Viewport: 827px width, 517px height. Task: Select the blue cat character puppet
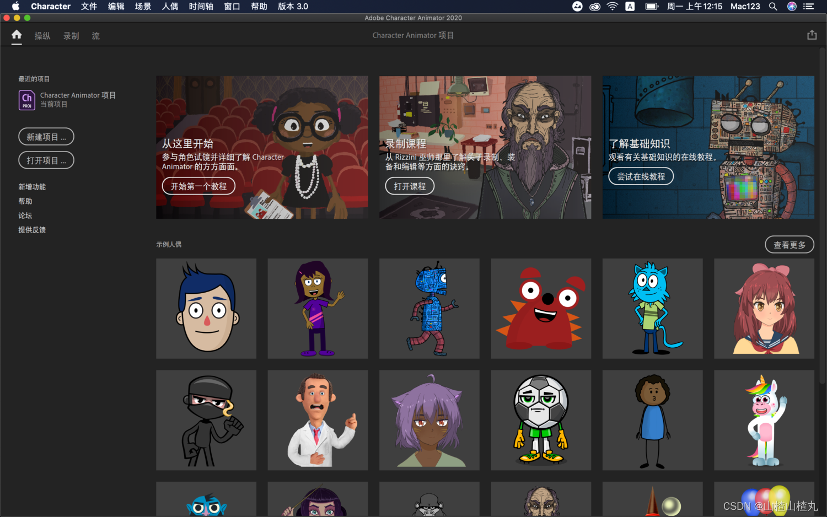point(653,309)
